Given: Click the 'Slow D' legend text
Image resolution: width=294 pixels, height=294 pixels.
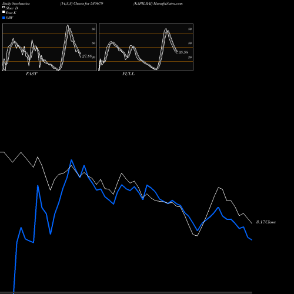Looking at the screenshot, I should [x=12, y=8].
